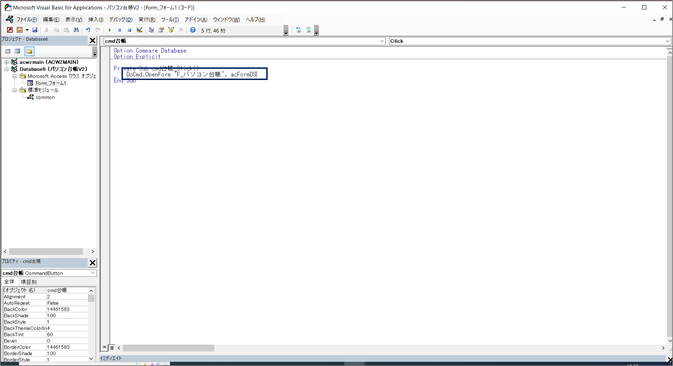Open Project Explorer toolbar icon
This screenshot has height=366, width=673.
[151, 30]
